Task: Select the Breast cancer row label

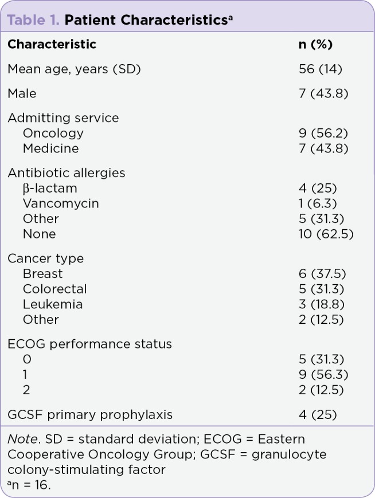Action: [x=43, y=273]
